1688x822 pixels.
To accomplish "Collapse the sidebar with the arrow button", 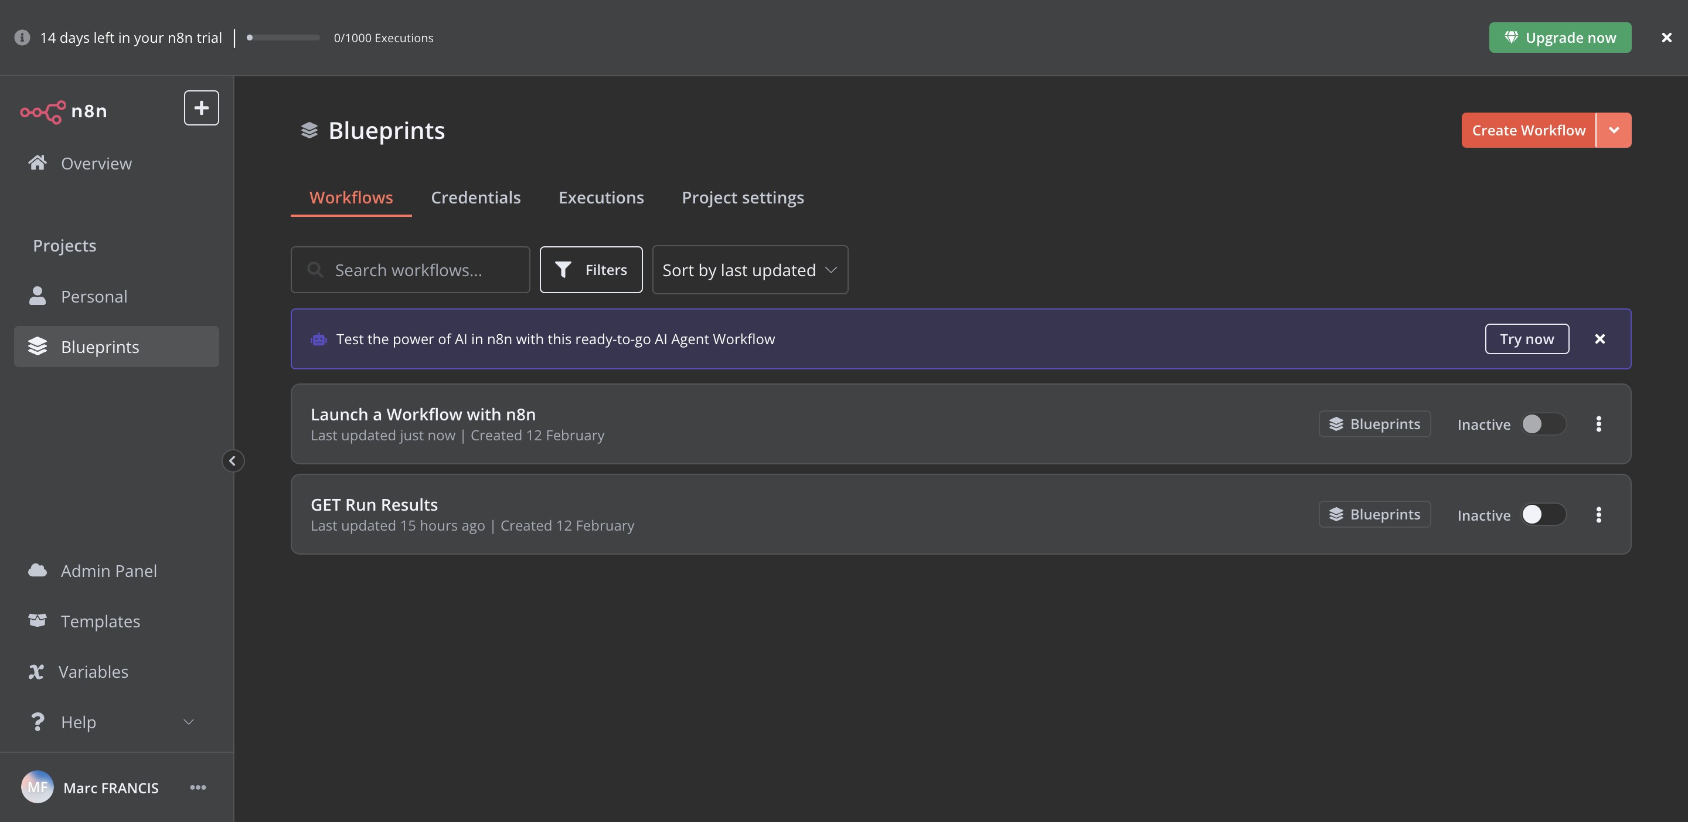I will tap(233, 461).
